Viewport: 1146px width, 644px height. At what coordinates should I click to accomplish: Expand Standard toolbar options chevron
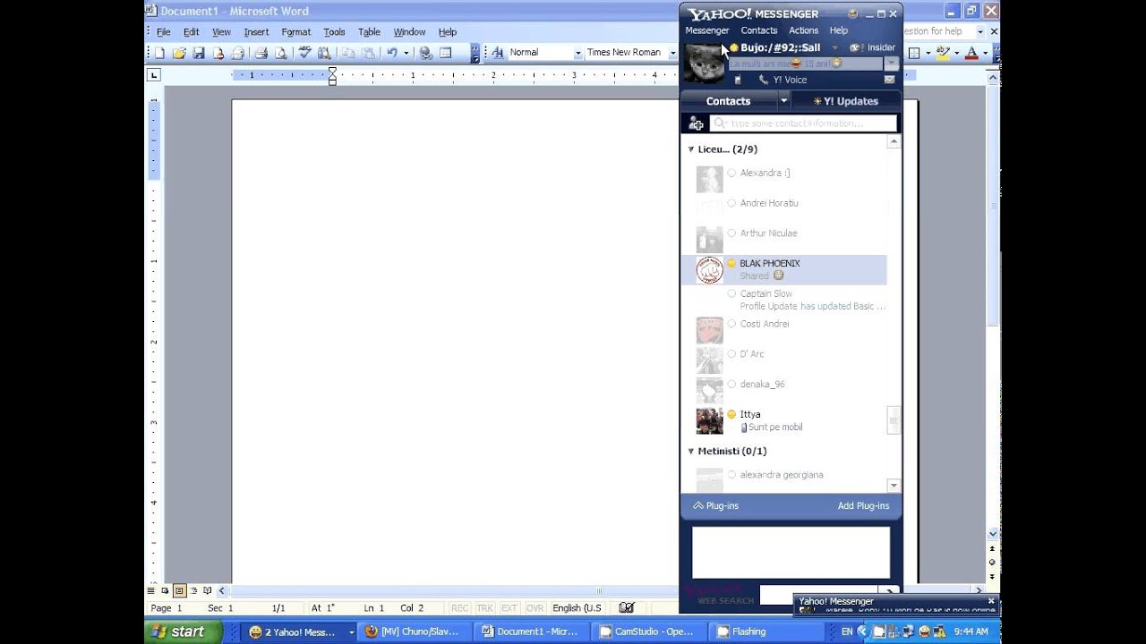click(475, 53)
